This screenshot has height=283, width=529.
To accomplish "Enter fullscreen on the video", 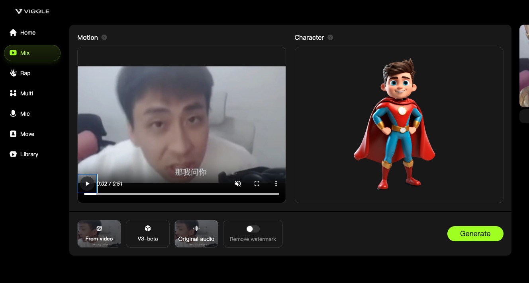I will pos(257,184).
